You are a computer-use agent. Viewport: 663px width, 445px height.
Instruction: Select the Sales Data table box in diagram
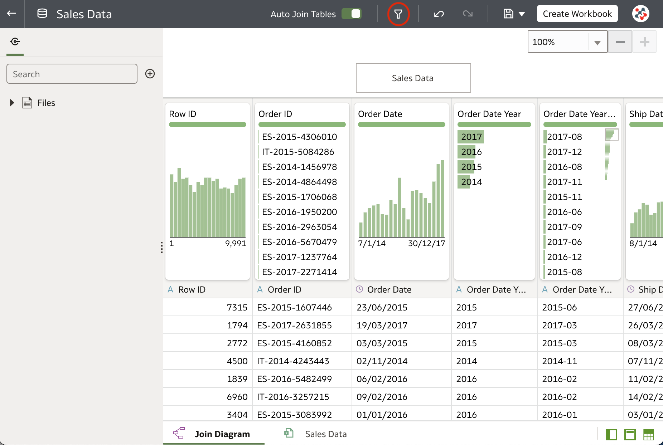point(413,78)
